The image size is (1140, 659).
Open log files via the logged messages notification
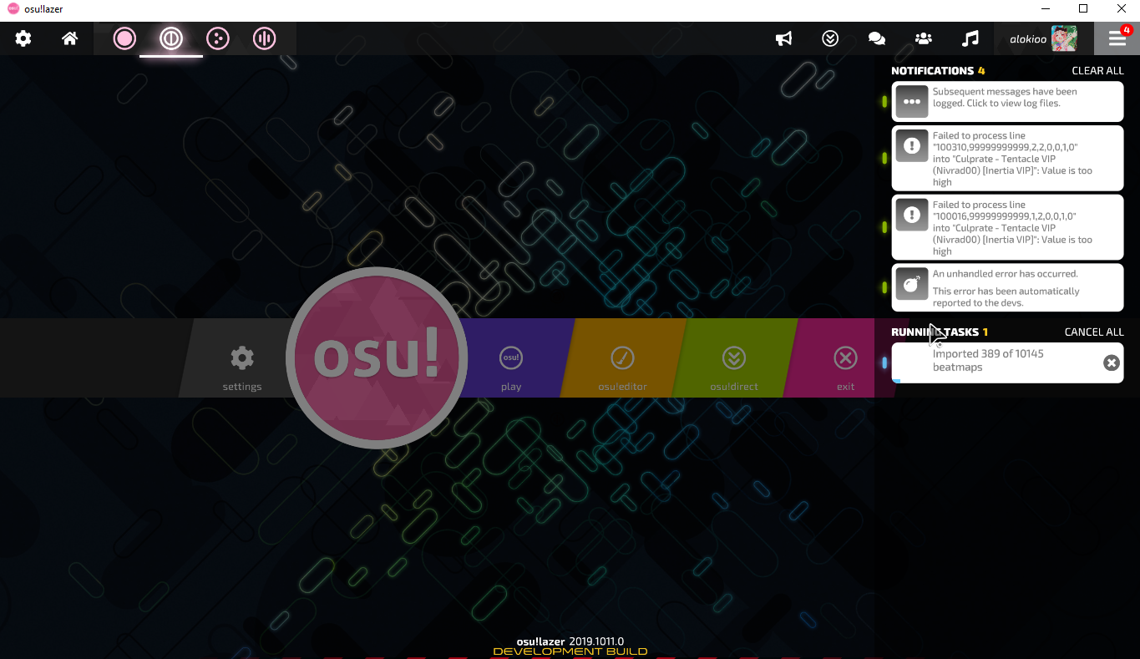point(1006,101)
